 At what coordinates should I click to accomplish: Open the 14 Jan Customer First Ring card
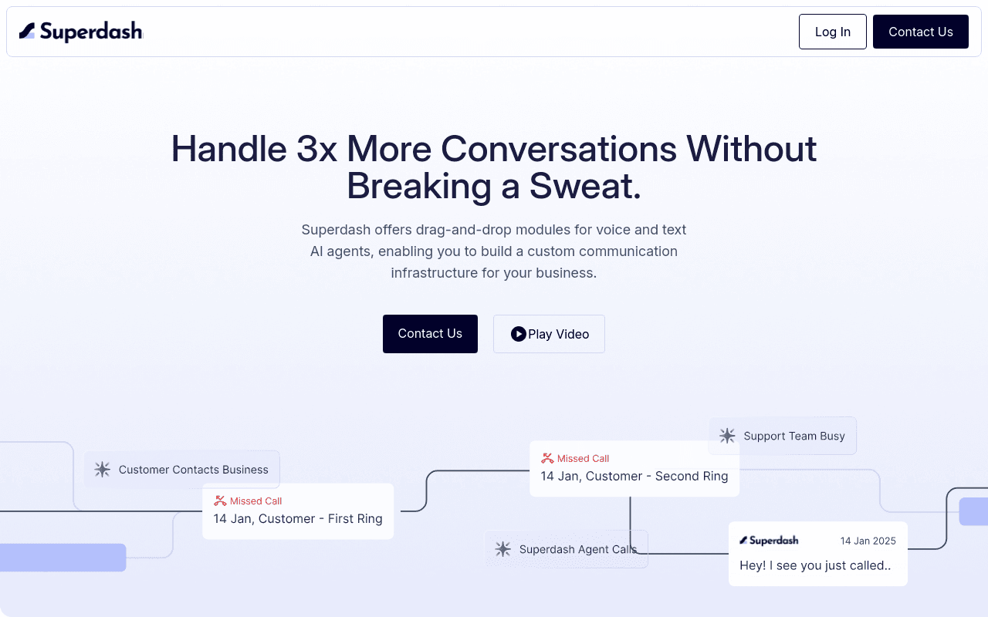pos(298,511)
